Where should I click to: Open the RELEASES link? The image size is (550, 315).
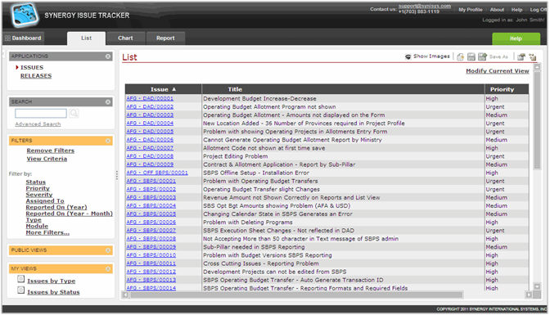point(36,76)
